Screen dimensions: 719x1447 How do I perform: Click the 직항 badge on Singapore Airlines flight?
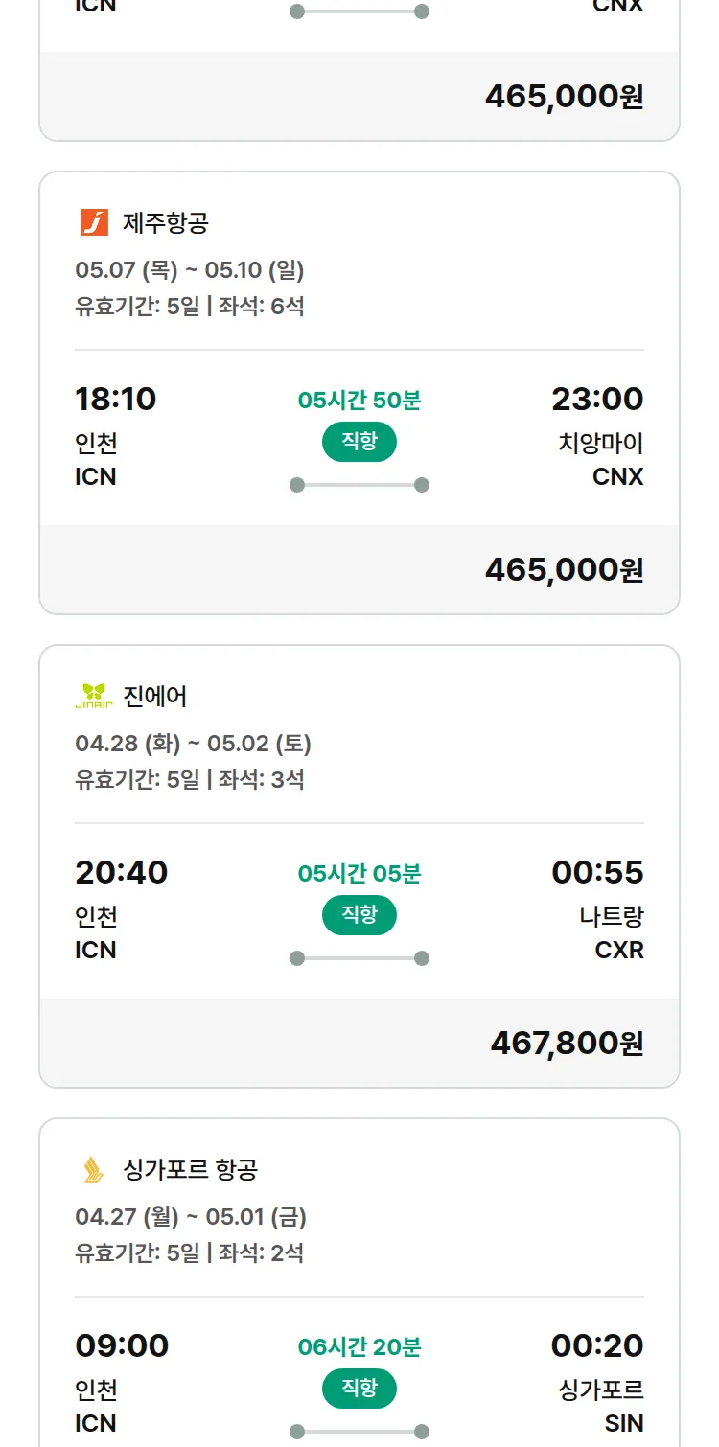[x=359, y=1389]
